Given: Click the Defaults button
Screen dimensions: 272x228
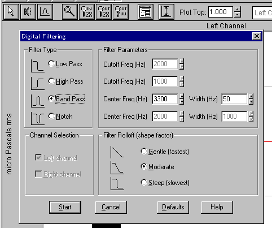Looking at the screenshot, I should (x=173, y=207).
